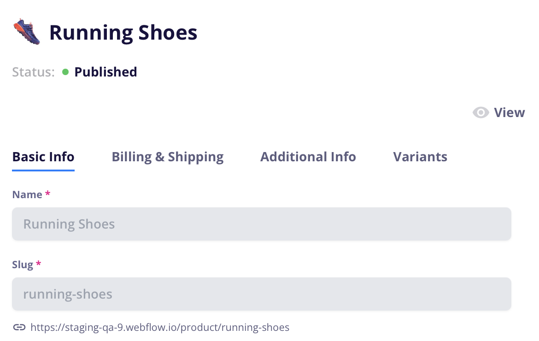
Task: Click the green published status dot
Action: 65,72
